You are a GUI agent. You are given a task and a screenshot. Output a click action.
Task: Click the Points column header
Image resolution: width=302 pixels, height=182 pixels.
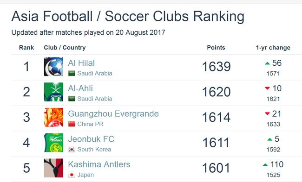pos(216,48)
